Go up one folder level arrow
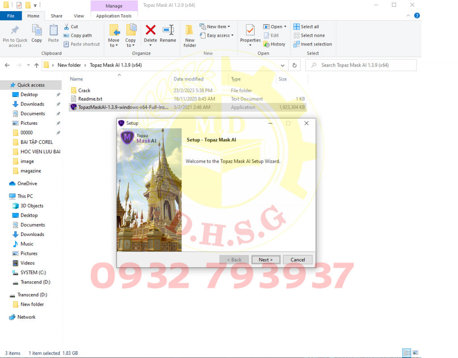The height and width of the screenshot is (358, 458). pos(37,65)
